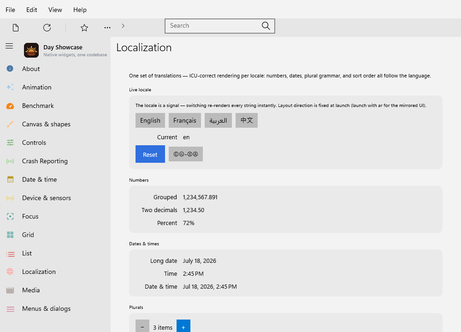
Task: Click the About info icon
Action: coord(10,69)
